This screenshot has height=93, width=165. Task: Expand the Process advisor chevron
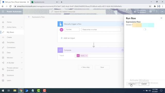22,69
